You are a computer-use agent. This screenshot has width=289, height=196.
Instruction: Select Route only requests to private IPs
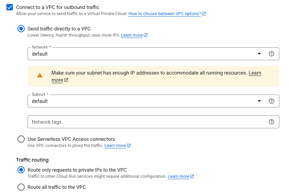21,170
